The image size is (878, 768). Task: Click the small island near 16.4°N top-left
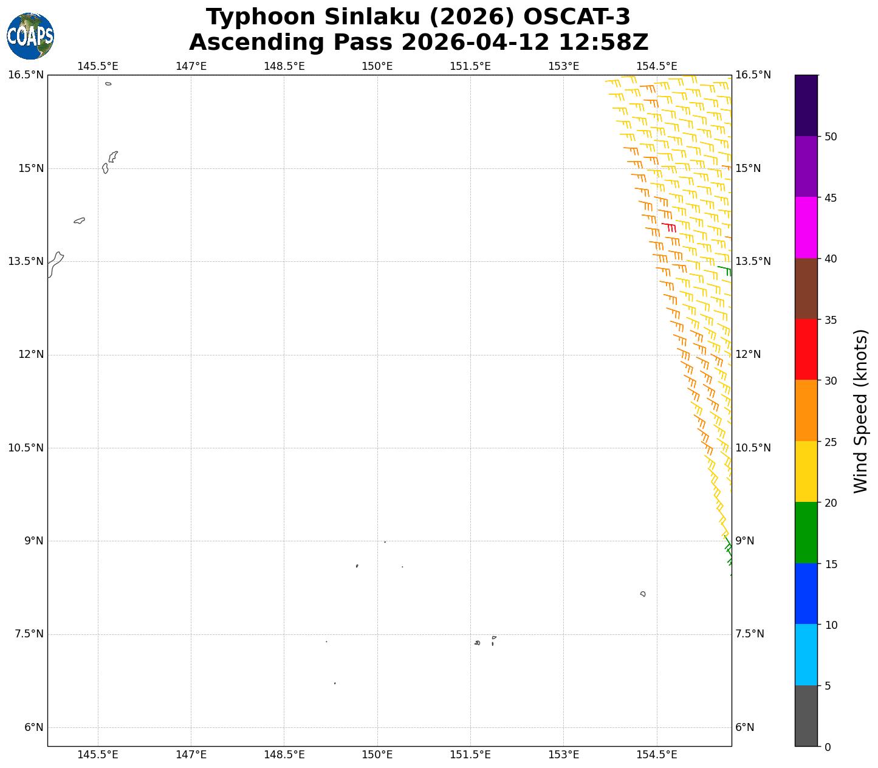point(108,84)
